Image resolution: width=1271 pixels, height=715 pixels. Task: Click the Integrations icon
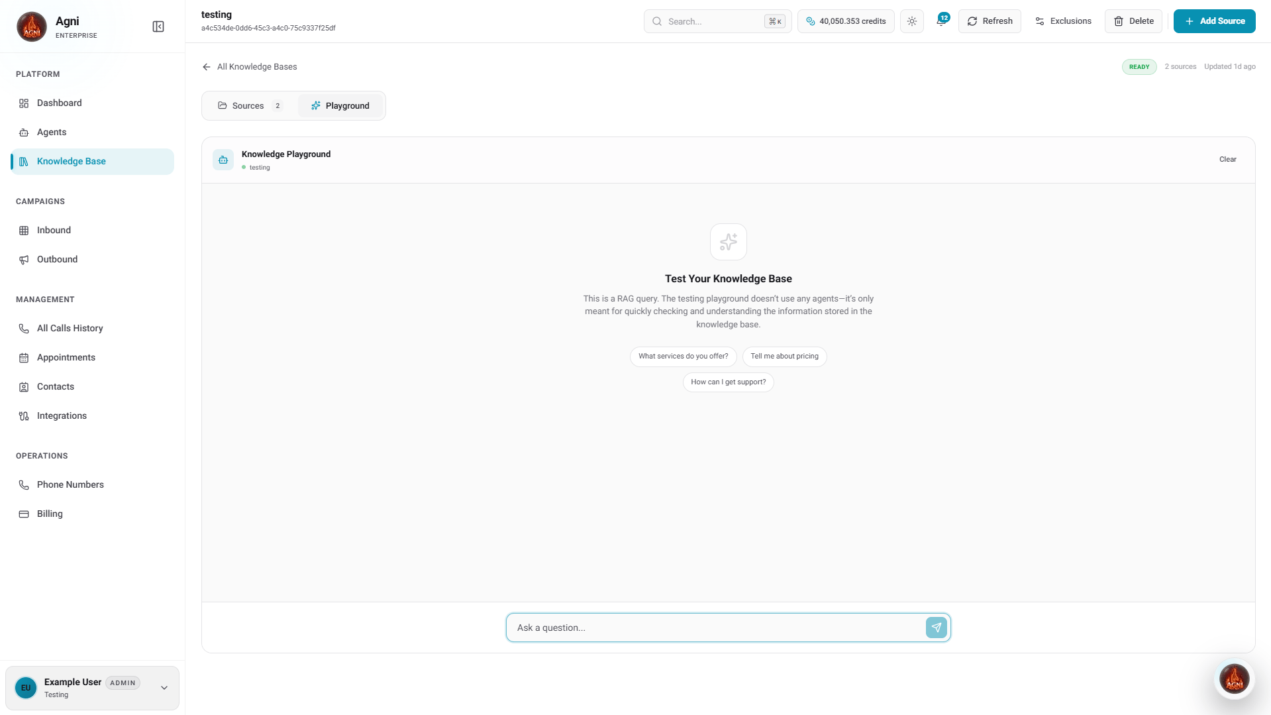pos(24,415)
